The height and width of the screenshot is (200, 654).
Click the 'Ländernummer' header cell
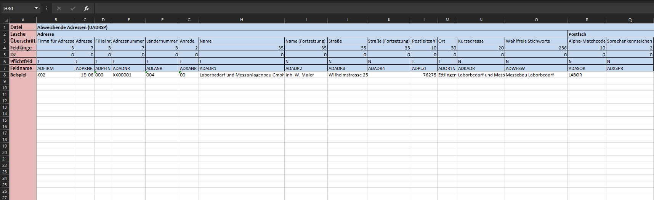[x=162, y=41]
